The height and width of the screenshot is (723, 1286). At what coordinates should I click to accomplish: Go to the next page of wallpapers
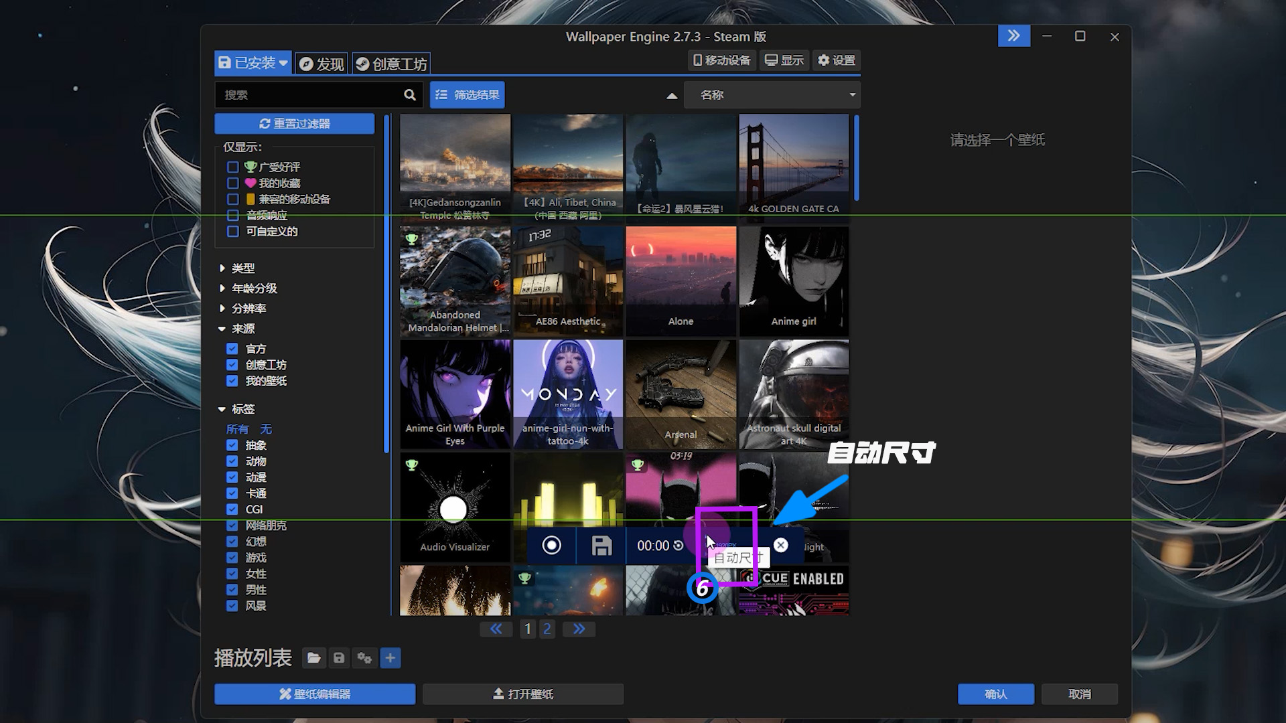[579, 629]
